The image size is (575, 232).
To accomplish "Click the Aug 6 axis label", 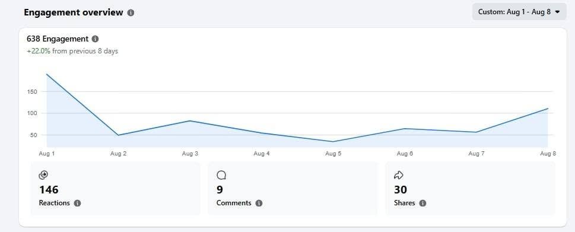I will tap(405, 154).
